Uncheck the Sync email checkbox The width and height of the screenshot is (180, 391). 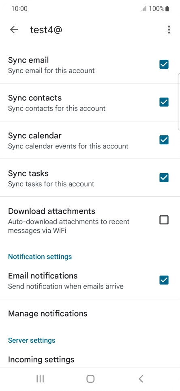164,64
